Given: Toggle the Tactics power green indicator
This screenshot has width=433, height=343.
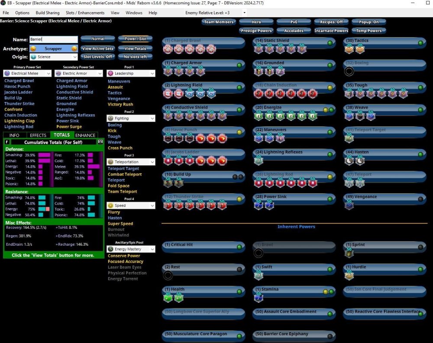Looking at the screenshot, I should [420, 43].
